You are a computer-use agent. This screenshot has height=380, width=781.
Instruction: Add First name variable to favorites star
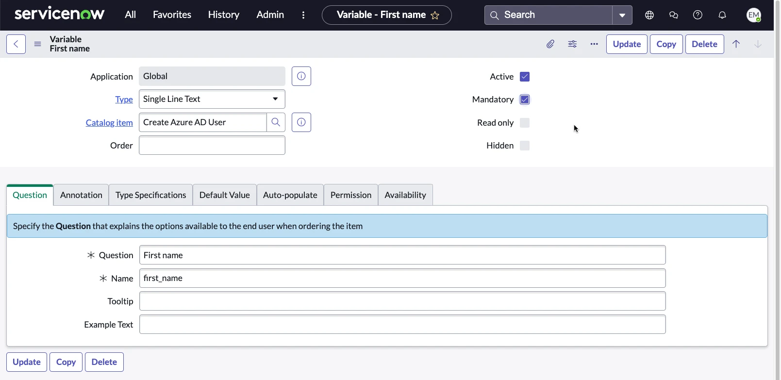click(435, 16)
